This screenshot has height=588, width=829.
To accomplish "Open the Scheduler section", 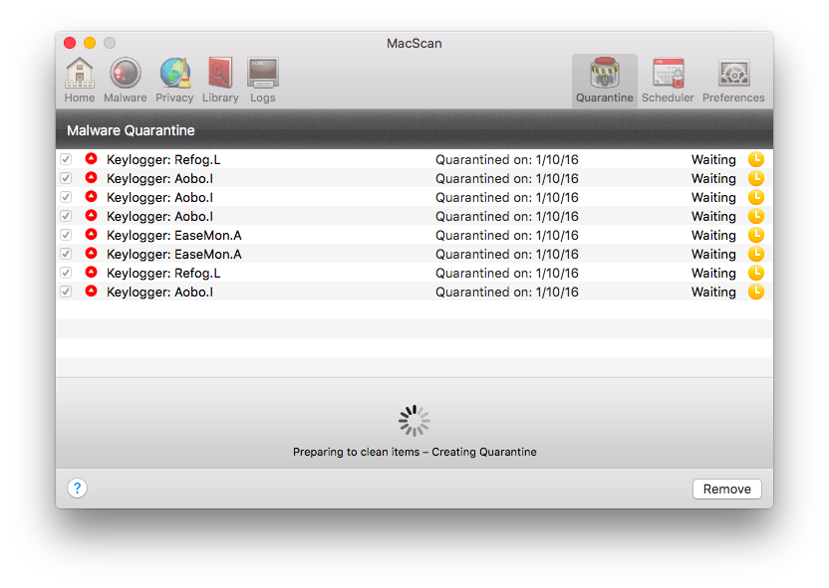I will (x=668, y=81).
